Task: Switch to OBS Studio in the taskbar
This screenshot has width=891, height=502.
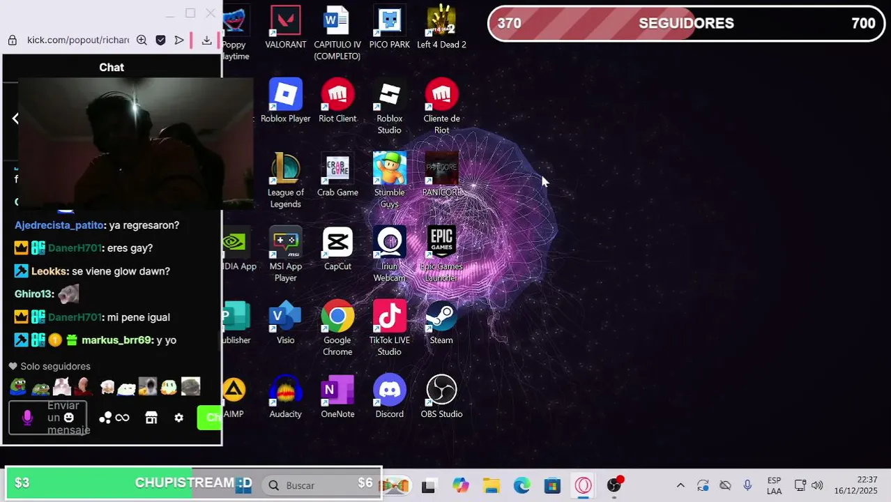Action: coord(614,486)
